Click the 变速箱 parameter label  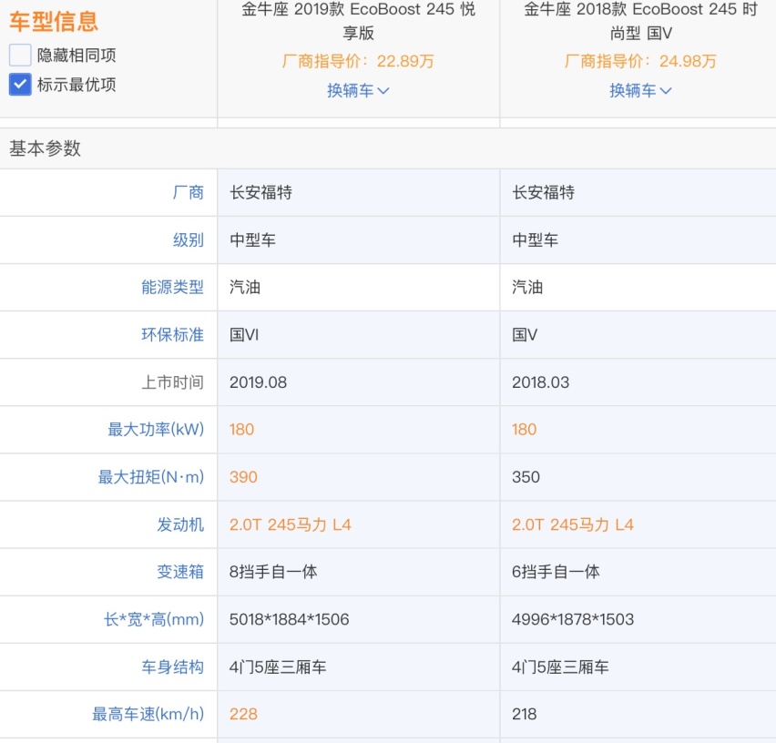tap(180, 572)
